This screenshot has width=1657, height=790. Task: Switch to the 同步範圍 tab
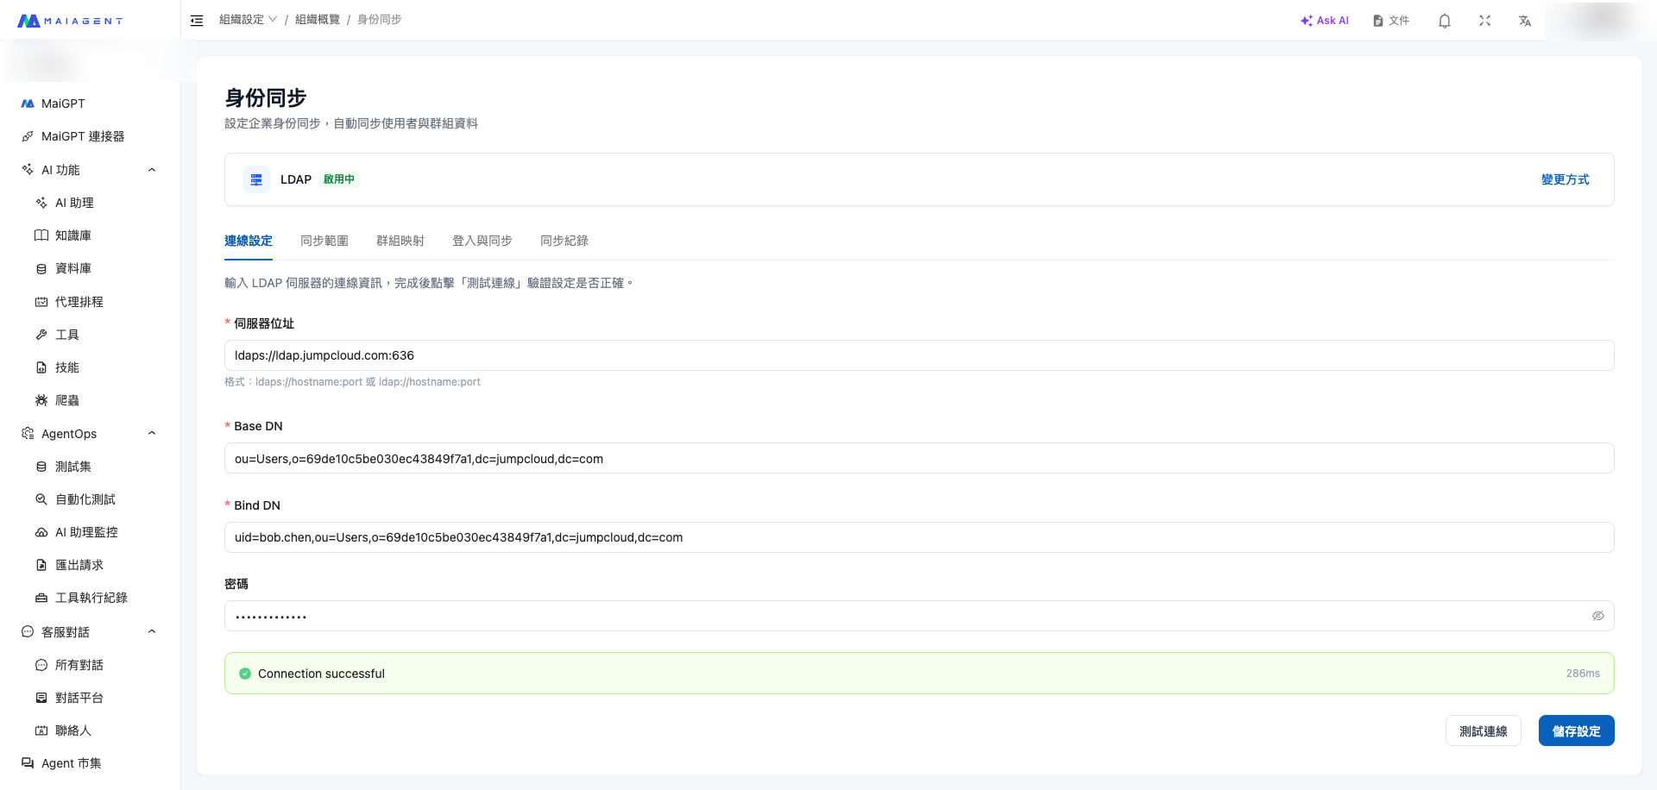(x=324, y=241)
